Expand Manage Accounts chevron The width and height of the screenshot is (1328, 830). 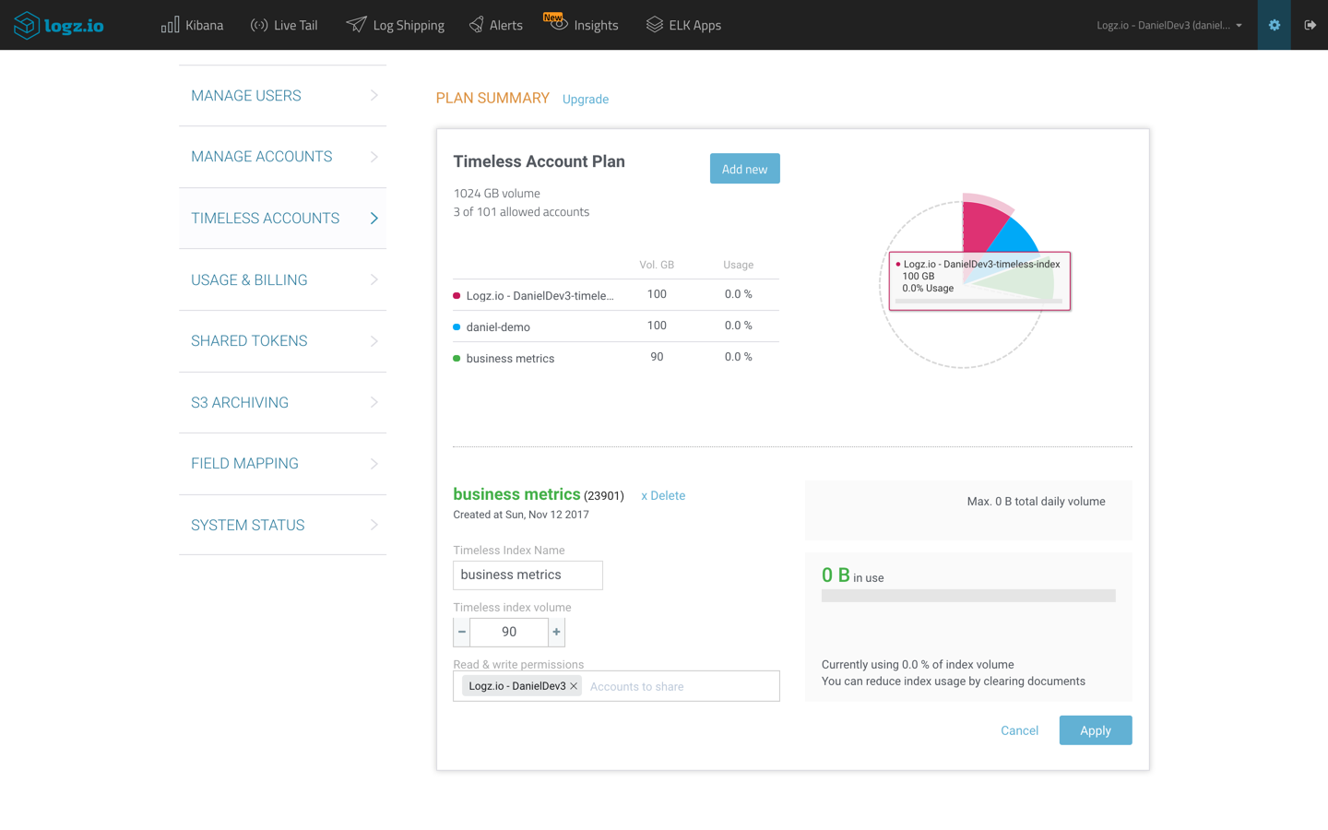(x=374, y=157)
